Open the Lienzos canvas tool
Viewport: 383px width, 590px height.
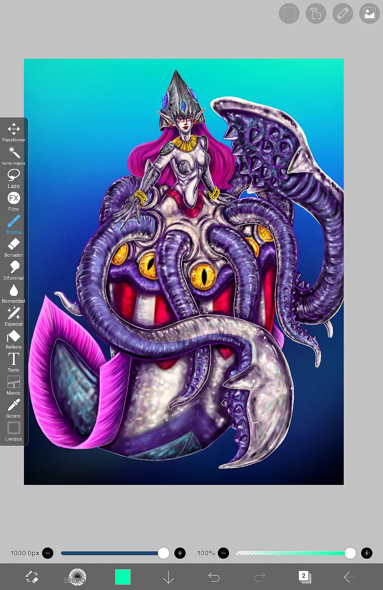tap(13, 431)
